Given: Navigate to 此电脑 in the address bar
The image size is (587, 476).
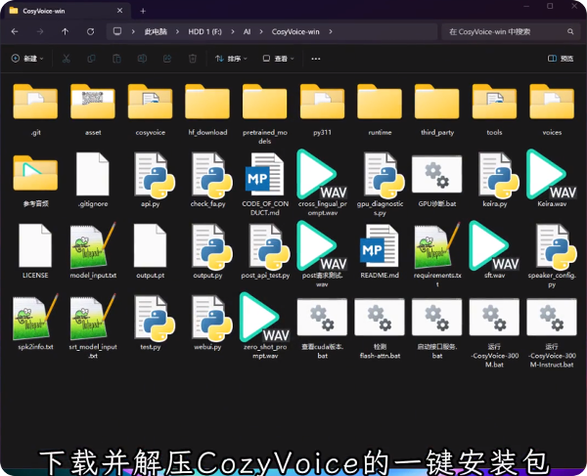Looking at the screenshot, I should tap(155, 31).
